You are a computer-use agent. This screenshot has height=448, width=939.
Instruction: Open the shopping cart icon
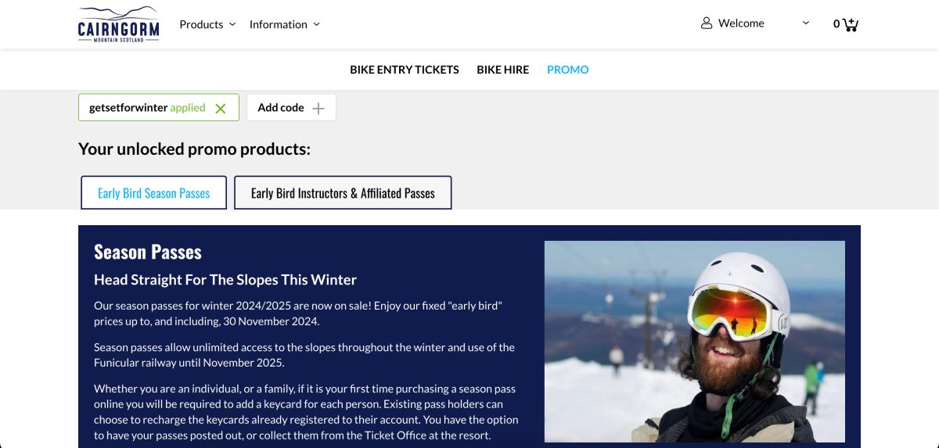851,24
